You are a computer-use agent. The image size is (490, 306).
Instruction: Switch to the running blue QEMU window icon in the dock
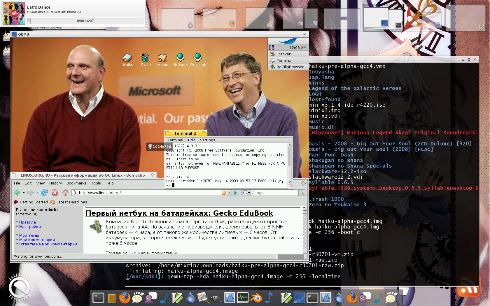tap(299, 298)
